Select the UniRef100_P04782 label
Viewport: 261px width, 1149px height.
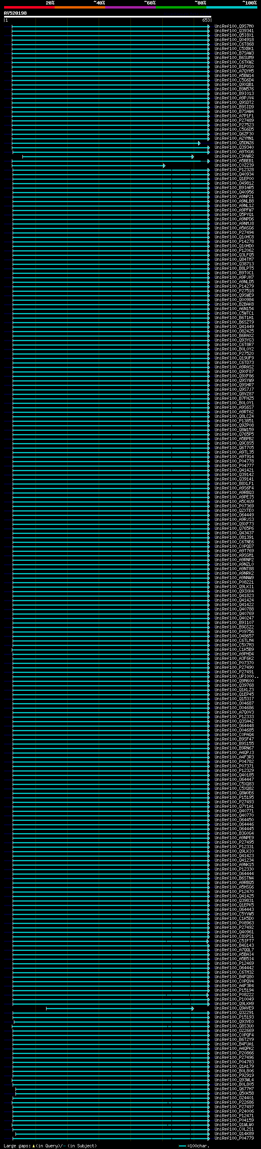point(234,762)
